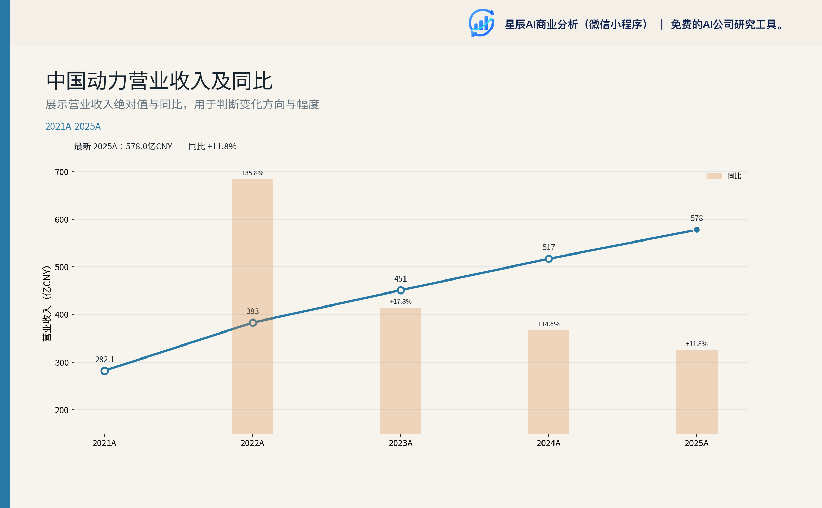Select the 2022A line marker at 383

point(252,323)
